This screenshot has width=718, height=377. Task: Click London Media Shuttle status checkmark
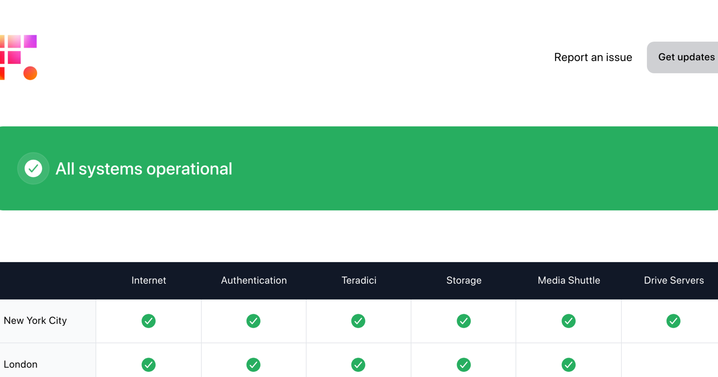pyautogui.click(x=569, y=365)
